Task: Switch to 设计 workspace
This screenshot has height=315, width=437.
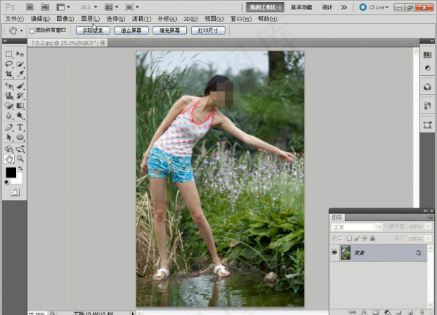Action: (x=327, y=7)
